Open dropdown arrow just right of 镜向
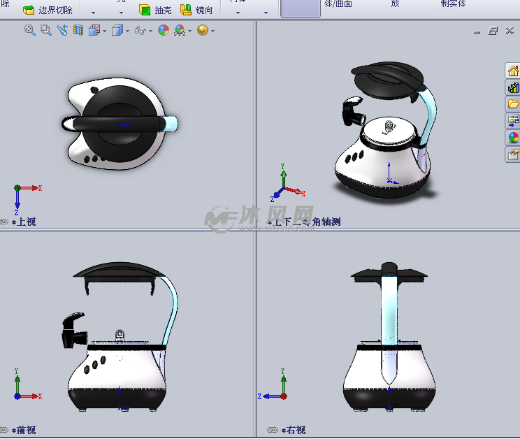Image resolution: width=520 pixels, height=439 pixels. (x=238, y=13)
